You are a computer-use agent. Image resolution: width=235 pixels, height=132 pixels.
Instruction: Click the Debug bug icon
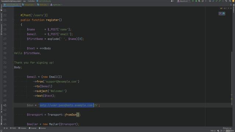(196, 1)
